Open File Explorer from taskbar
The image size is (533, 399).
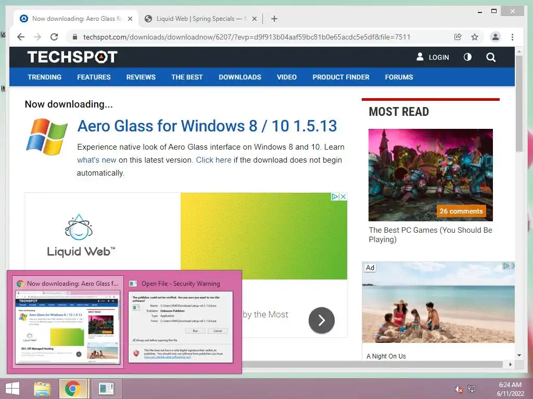(42, 389)
